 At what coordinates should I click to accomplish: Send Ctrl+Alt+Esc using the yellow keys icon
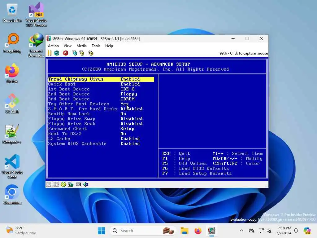coord(82,53)
